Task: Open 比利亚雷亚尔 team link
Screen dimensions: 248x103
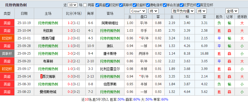Action: click(x=110, y=69)
